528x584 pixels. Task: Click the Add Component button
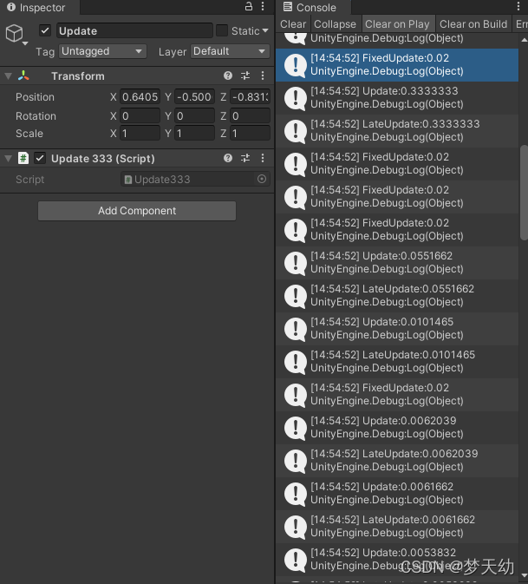coord(137,211)
